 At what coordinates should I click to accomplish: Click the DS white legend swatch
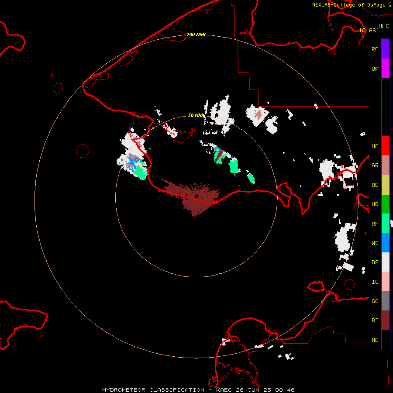click(386, 262)
